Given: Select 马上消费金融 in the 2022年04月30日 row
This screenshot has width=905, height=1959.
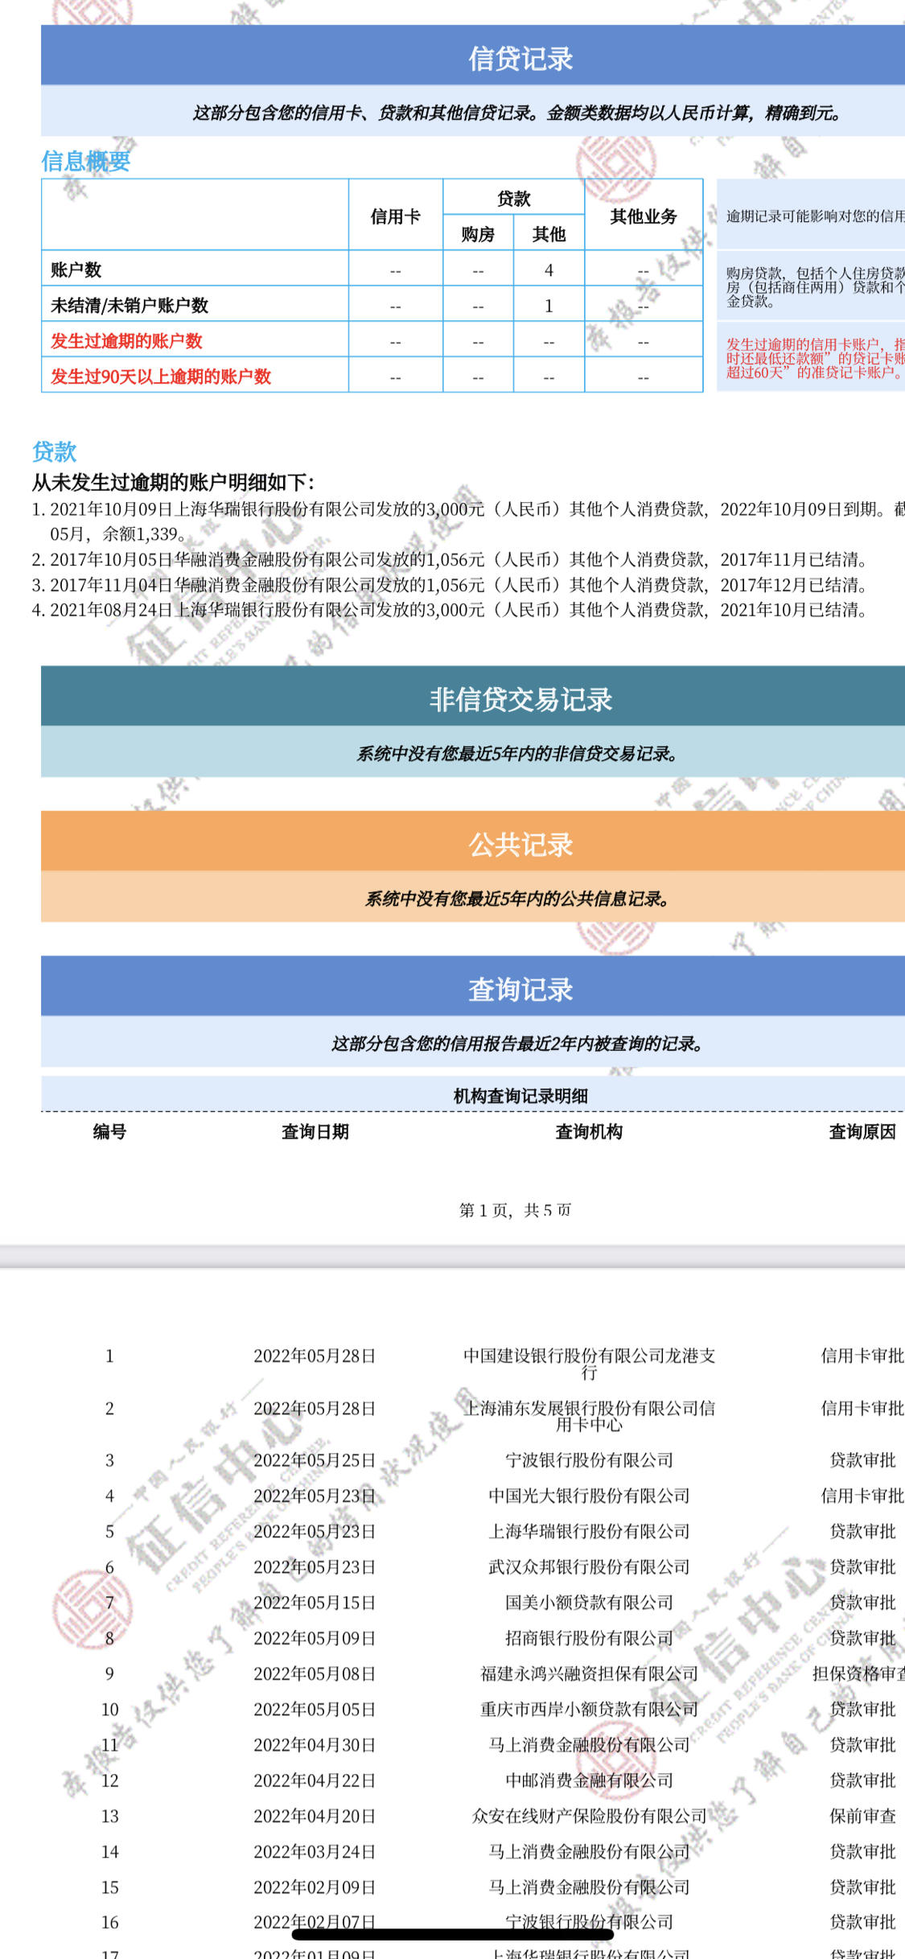Looking at the screenshot, I should point(589,1745).
